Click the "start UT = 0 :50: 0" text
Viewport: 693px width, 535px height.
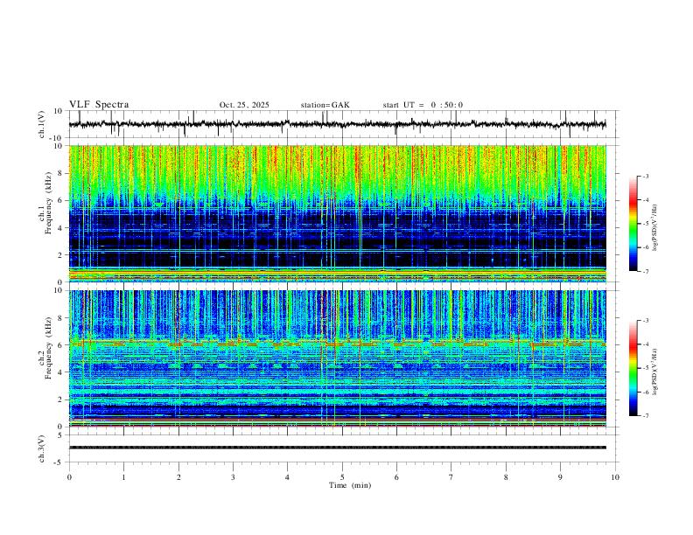[x=423, y=105]
